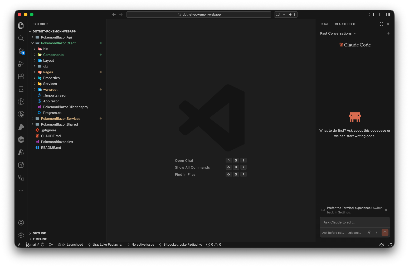
Task: Click the Manage gear icon
Action: (x=21, y=235)
